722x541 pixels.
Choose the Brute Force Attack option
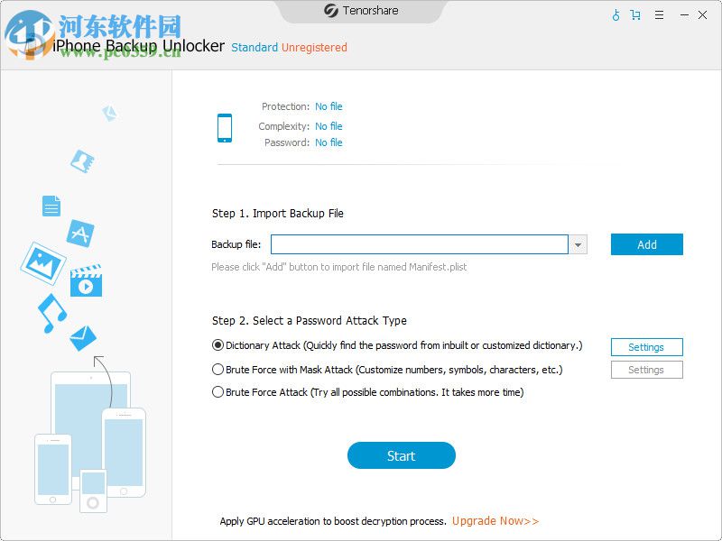218,391
